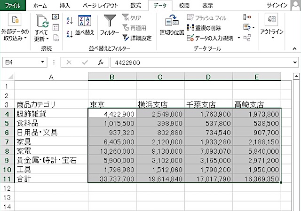Switch to the 校閲 tab
The width and height of the screenshot is (301, 211).
coord(184,6)
